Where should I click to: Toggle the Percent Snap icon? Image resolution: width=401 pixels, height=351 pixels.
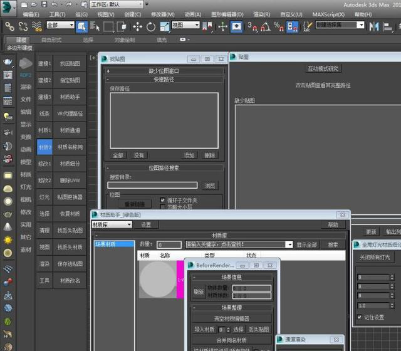(279, 26)
